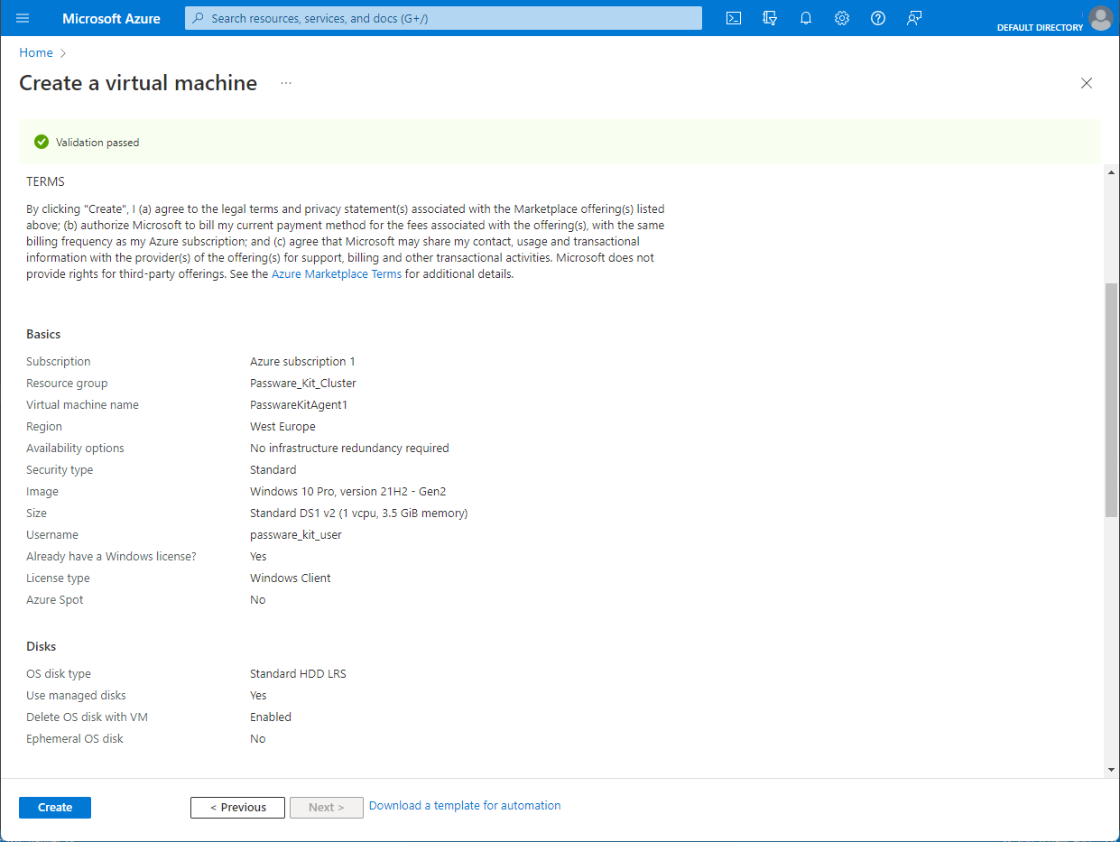Click the region value West Europe
Screen dimensions: 1120x842
tap(282, 427)
